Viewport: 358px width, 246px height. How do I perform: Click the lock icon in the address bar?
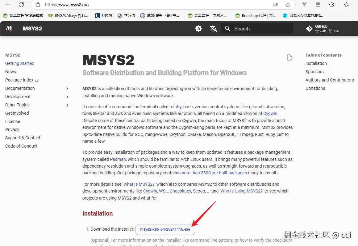point(38,5)
